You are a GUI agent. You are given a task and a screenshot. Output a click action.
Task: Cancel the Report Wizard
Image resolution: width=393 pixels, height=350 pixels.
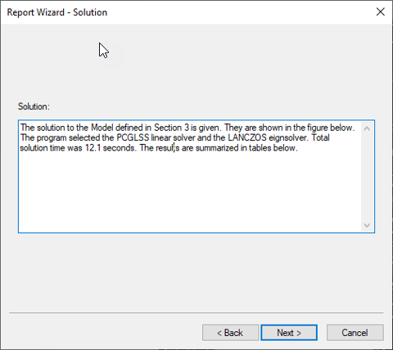(x=355, y=333)
